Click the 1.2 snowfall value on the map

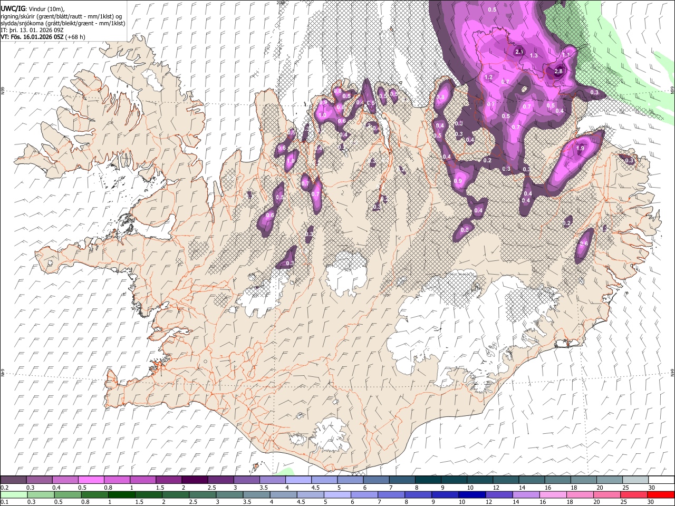pyautogui.click(x=488, y=77)
